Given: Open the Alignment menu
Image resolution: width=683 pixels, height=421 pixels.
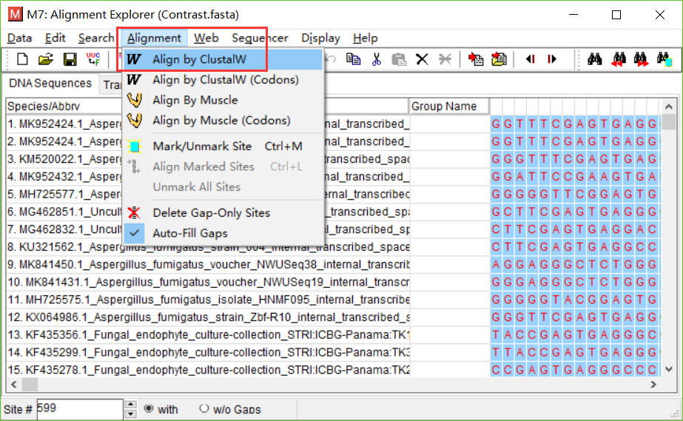Looking at the screenshot, I should coord(154,38).
